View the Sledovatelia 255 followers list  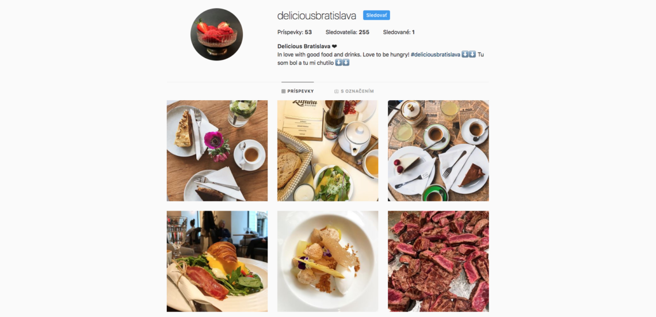tap(347, 32)
